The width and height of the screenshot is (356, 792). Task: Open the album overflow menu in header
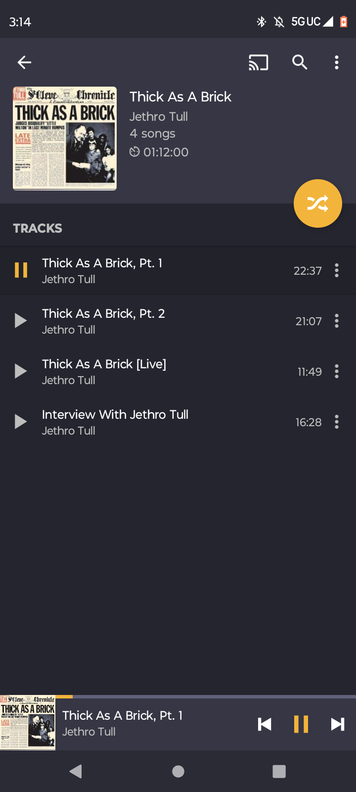point(337,62)
